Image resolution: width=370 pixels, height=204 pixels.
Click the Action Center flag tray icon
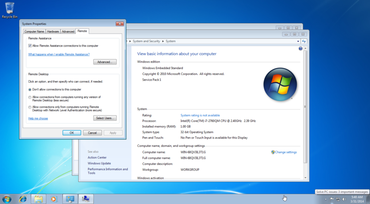tap(332, 199)
